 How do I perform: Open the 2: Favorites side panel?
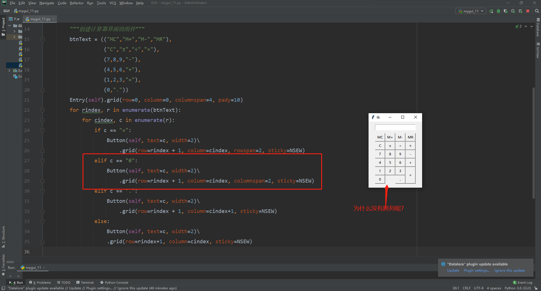pyautogui.click(x=3, y=265)
